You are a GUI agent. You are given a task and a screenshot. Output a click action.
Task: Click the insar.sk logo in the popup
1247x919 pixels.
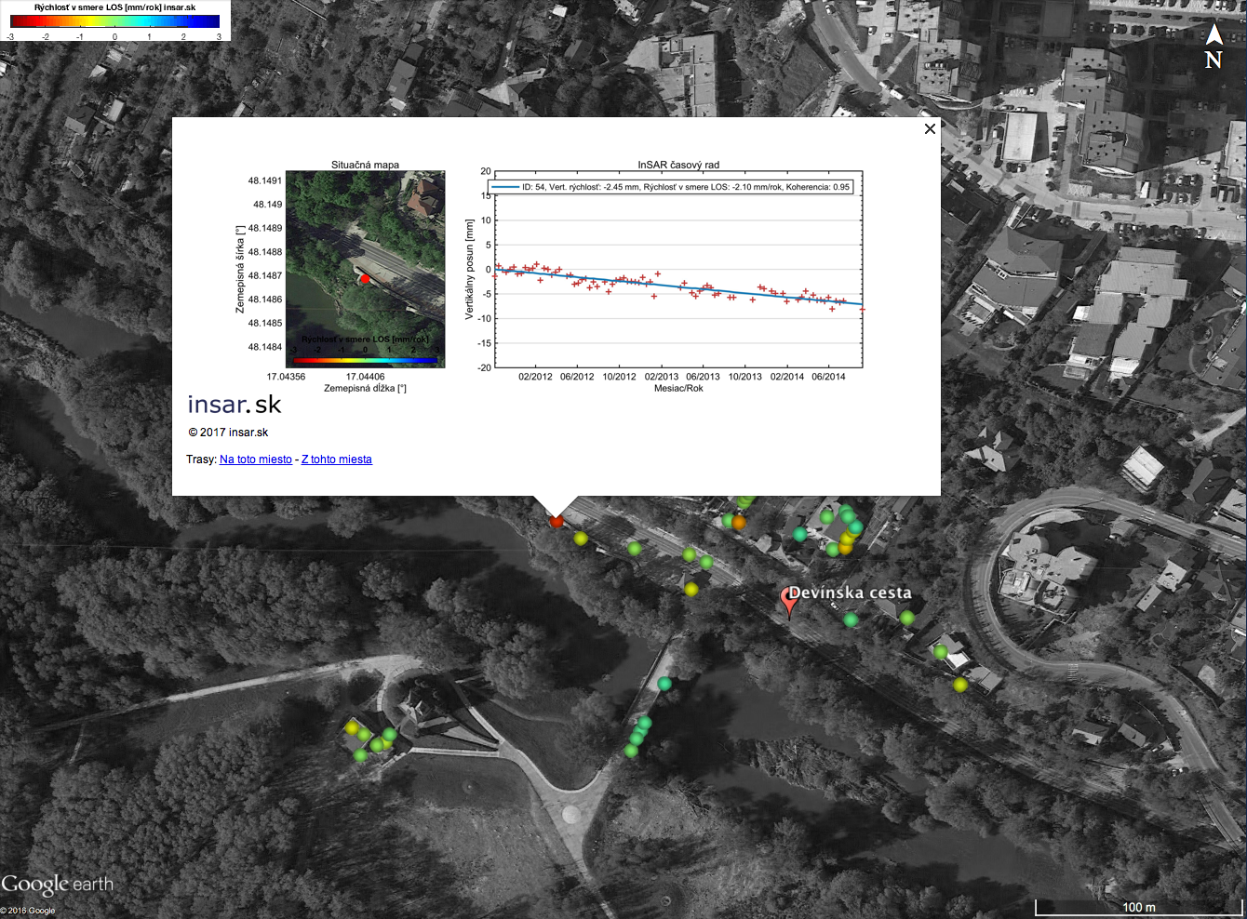pos(235,405)
